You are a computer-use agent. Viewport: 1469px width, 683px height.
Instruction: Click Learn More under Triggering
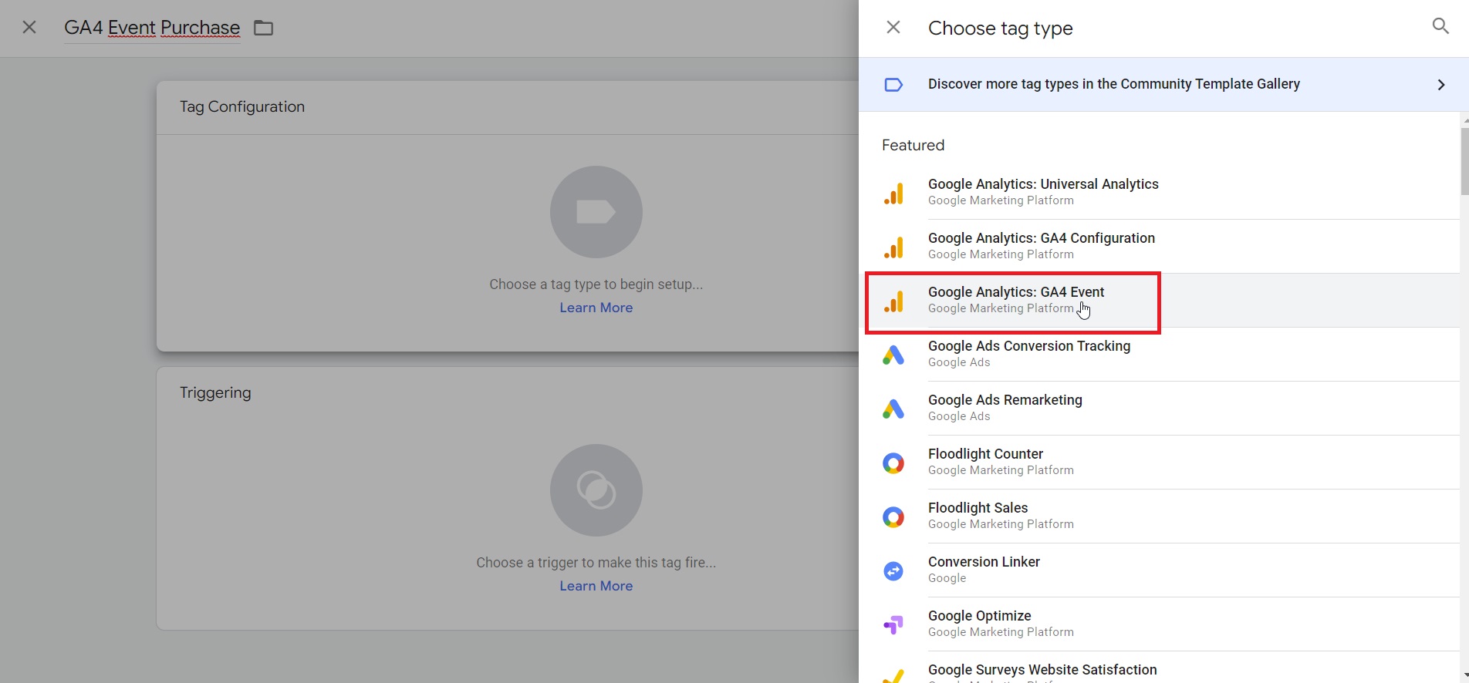[x=596, y=586]
